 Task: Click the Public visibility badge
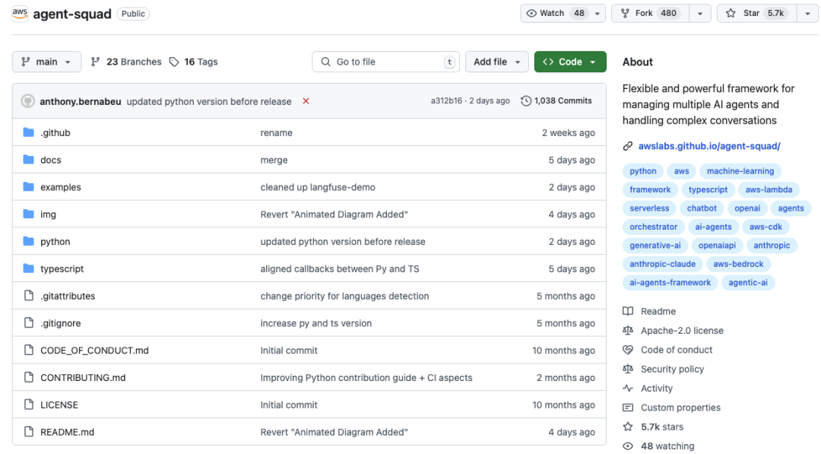[133, 14]
